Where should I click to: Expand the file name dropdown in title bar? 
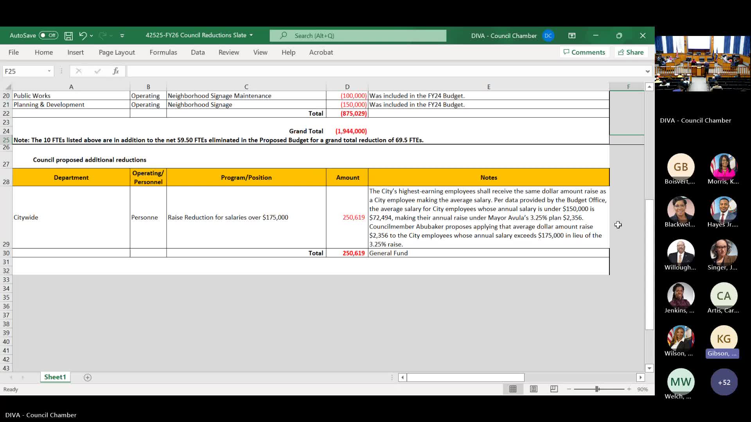click(x=251, y=35)
